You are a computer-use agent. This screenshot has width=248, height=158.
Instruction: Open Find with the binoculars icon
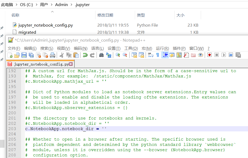101,55
